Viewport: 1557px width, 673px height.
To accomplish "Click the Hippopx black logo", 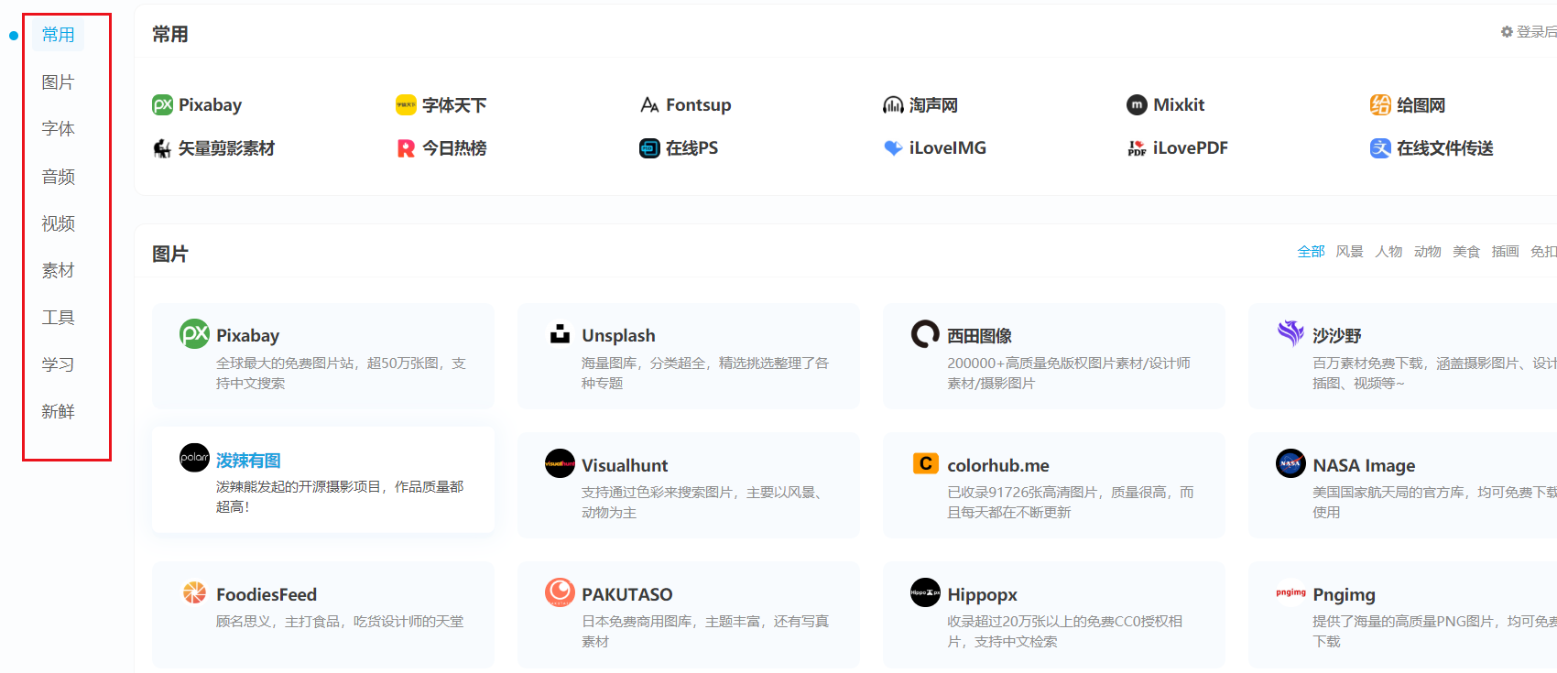I will pyautogui.click(x=925, y=592).
